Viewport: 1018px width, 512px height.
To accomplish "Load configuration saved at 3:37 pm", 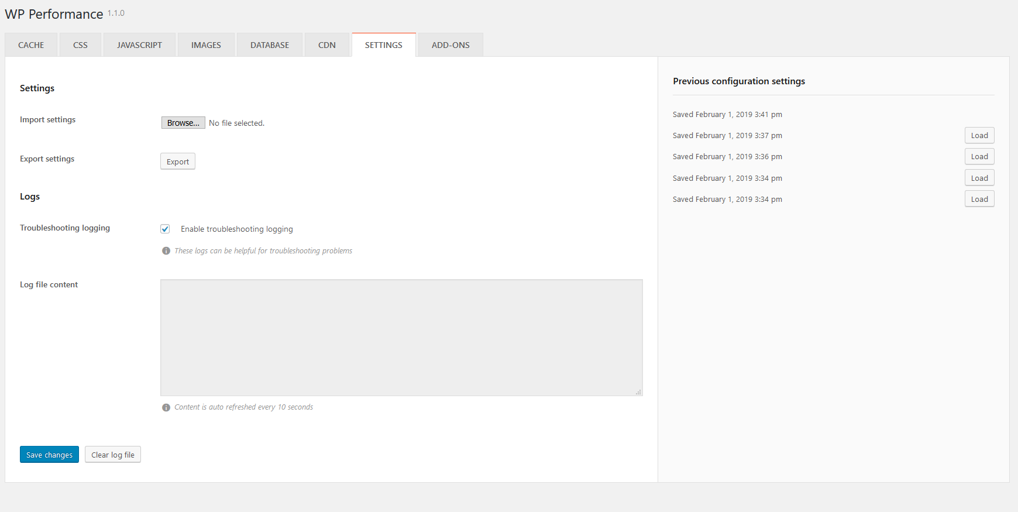I will coord(979,135).
